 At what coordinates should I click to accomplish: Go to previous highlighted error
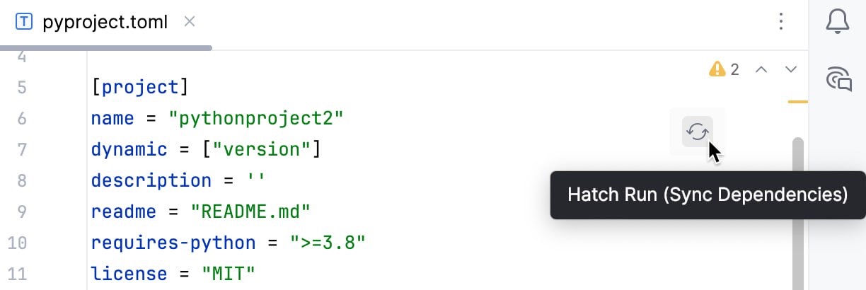(761, 69)
